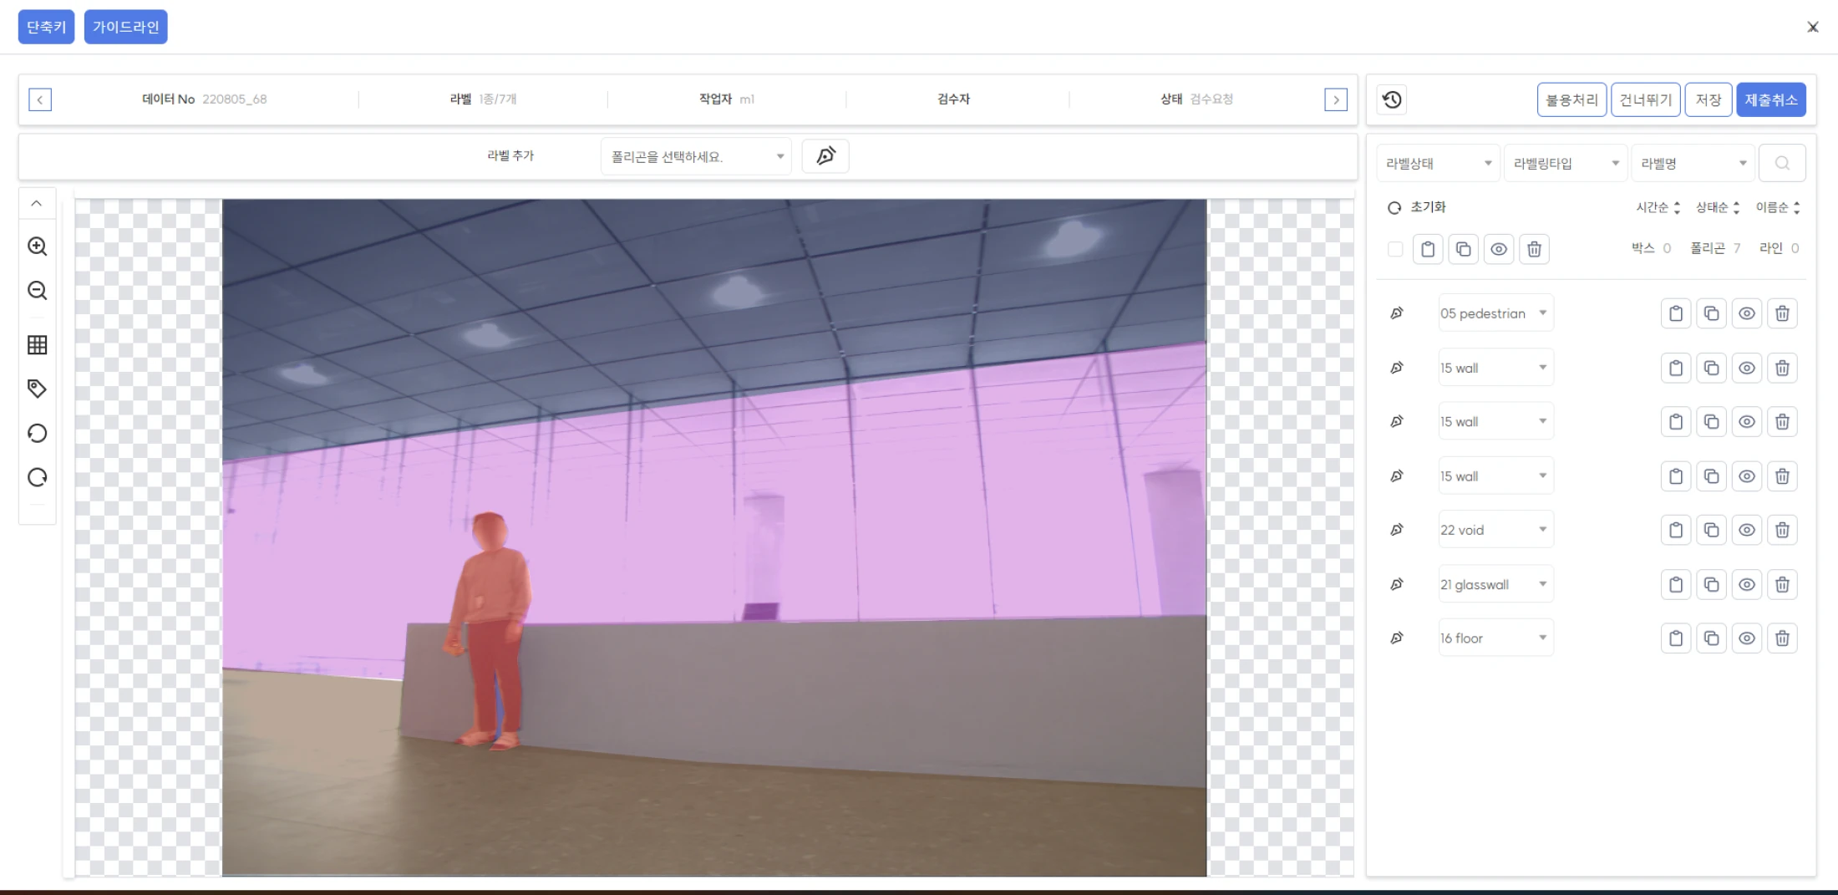The image size is (1838, 895).
Task: Click pen edit icon for 05 pedestrian
Action: [1397, 313]
